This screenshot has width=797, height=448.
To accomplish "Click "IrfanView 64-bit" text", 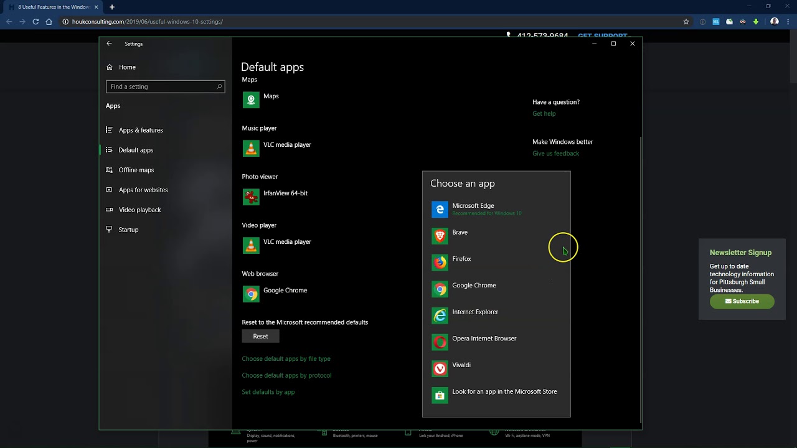I will coord(285,194).
